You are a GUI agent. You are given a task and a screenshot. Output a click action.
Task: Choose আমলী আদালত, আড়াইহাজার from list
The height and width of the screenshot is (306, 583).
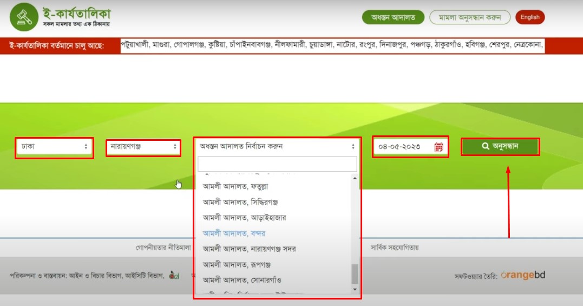click(244, 218)
